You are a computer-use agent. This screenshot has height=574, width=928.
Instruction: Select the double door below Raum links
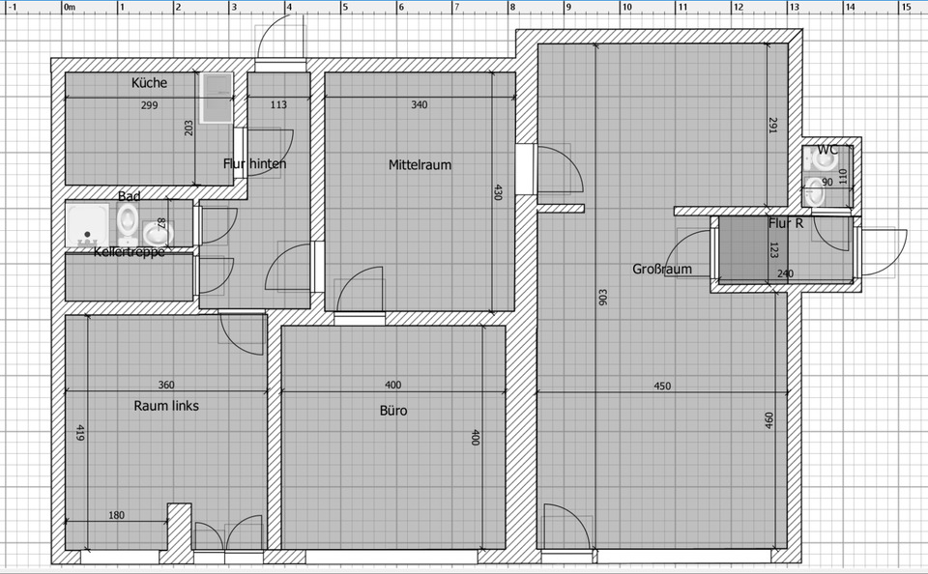click(x=227, y=537)
